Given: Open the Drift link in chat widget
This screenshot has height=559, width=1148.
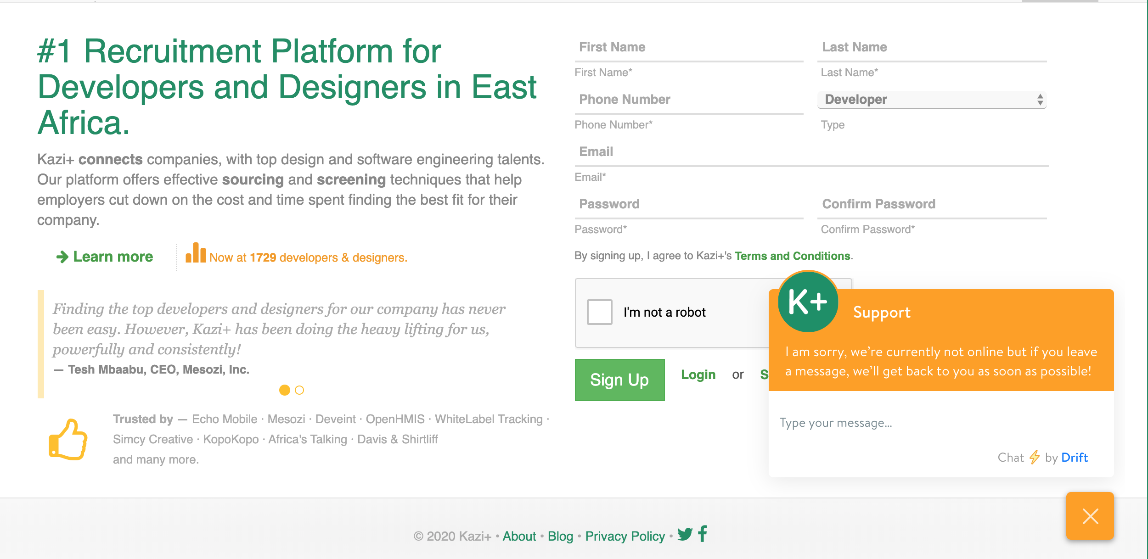Looking at the screenshot, I should [1075, 458].
